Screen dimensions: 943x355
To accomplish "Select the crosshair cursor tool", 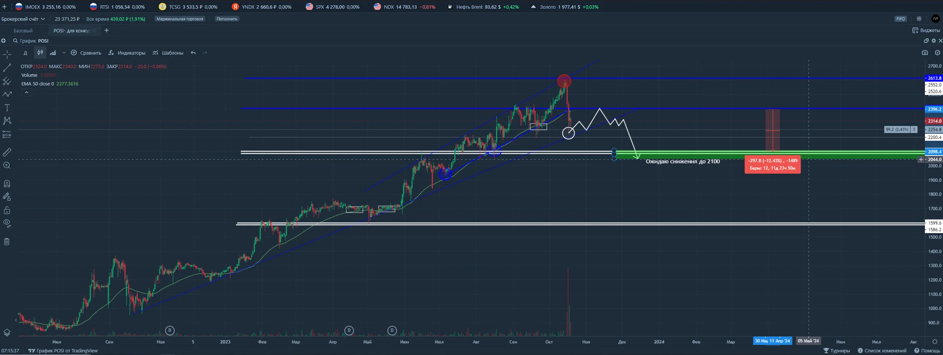I will coord(7,55).
